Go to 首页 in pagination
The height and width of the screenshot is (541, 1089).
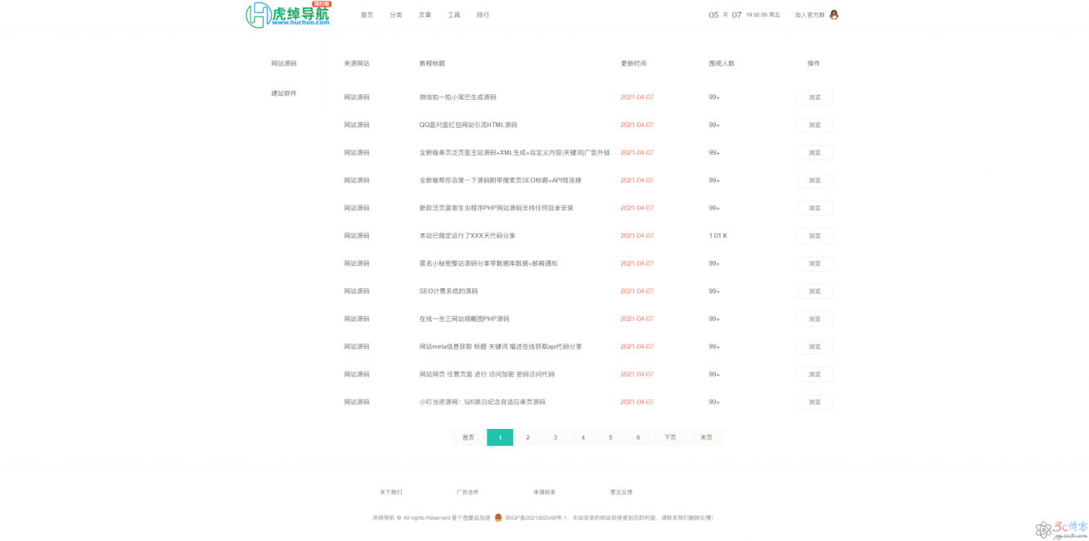[x=468, y=438]
